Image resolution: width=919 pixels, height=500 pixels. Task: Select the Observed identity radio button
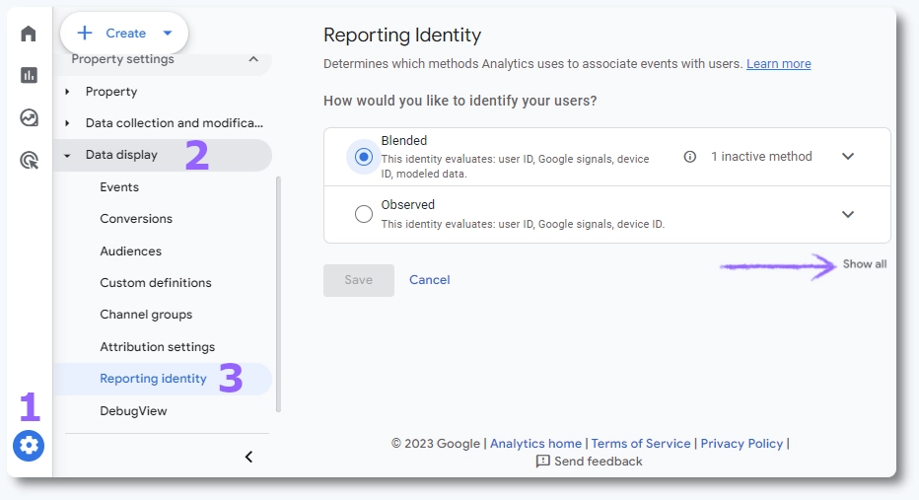coord(364,214)
